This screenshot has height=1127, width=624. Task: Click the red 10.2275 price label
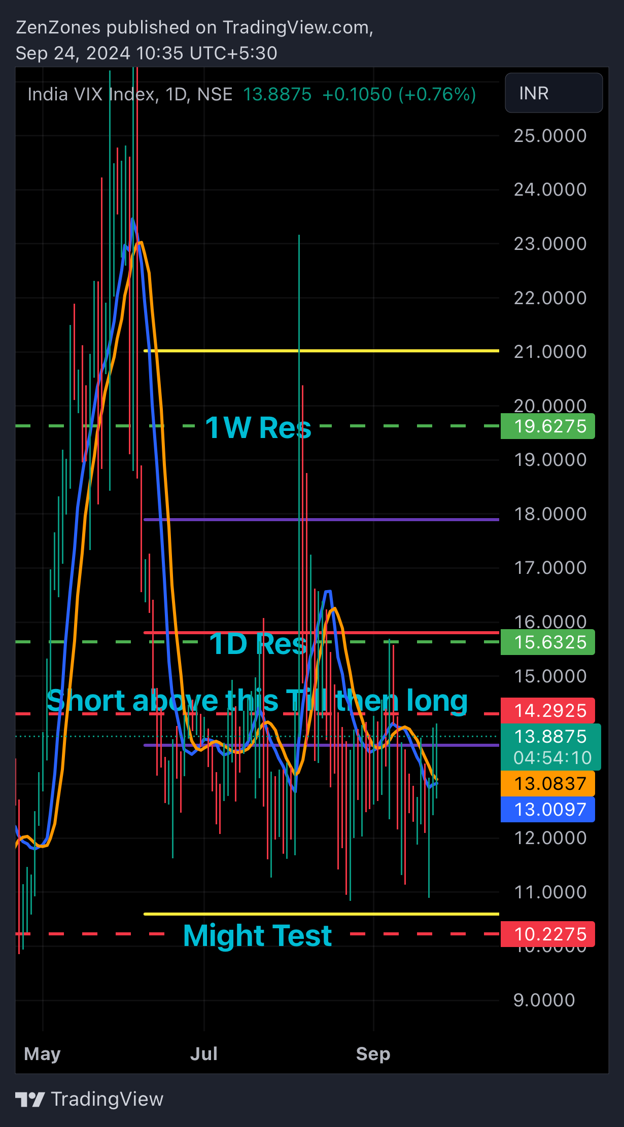coord(548,934)
